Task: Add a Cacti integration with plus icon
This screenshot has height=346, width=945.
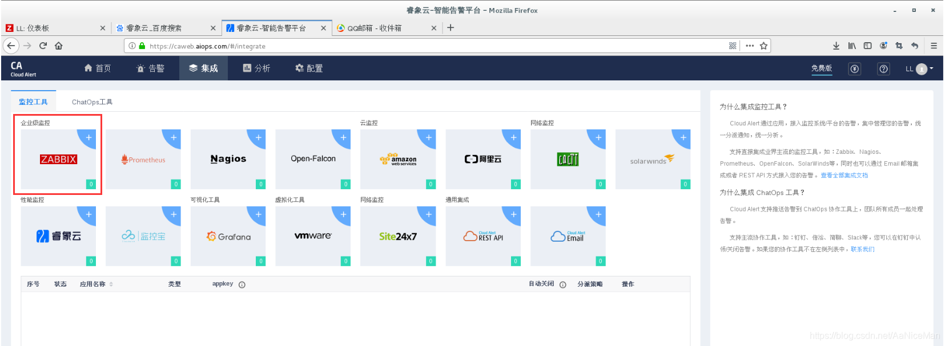Action: point(598,137)
